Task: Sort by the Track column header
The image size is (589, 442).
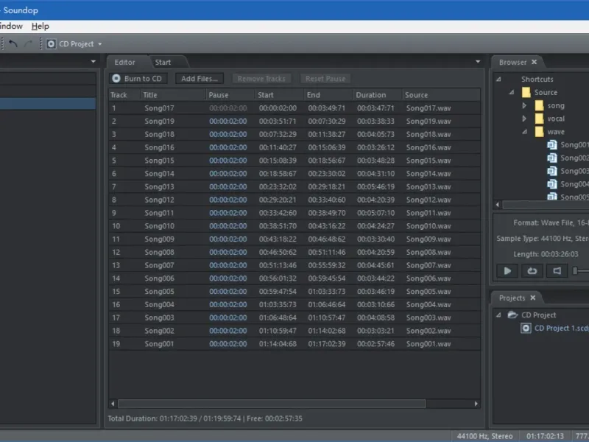Action: pos(124,95)
